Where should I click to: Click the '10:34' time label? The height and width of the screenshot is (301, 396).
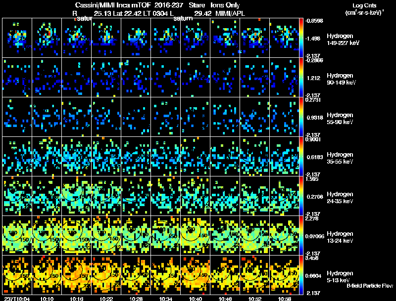click(x=166, y=299)
